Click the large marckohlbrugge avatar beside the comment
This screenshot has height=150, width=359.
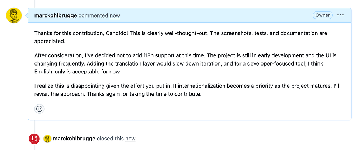tap(14, 15)
